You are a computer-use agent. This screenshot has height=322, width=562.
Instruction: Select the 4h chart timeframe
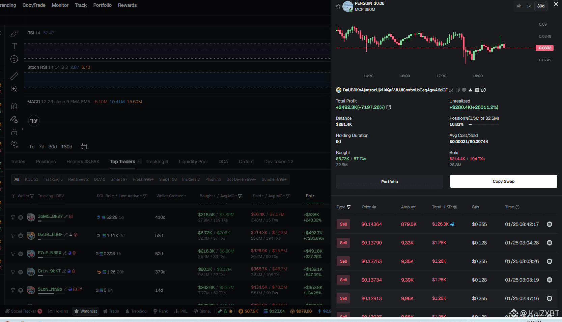click(519, 6)
